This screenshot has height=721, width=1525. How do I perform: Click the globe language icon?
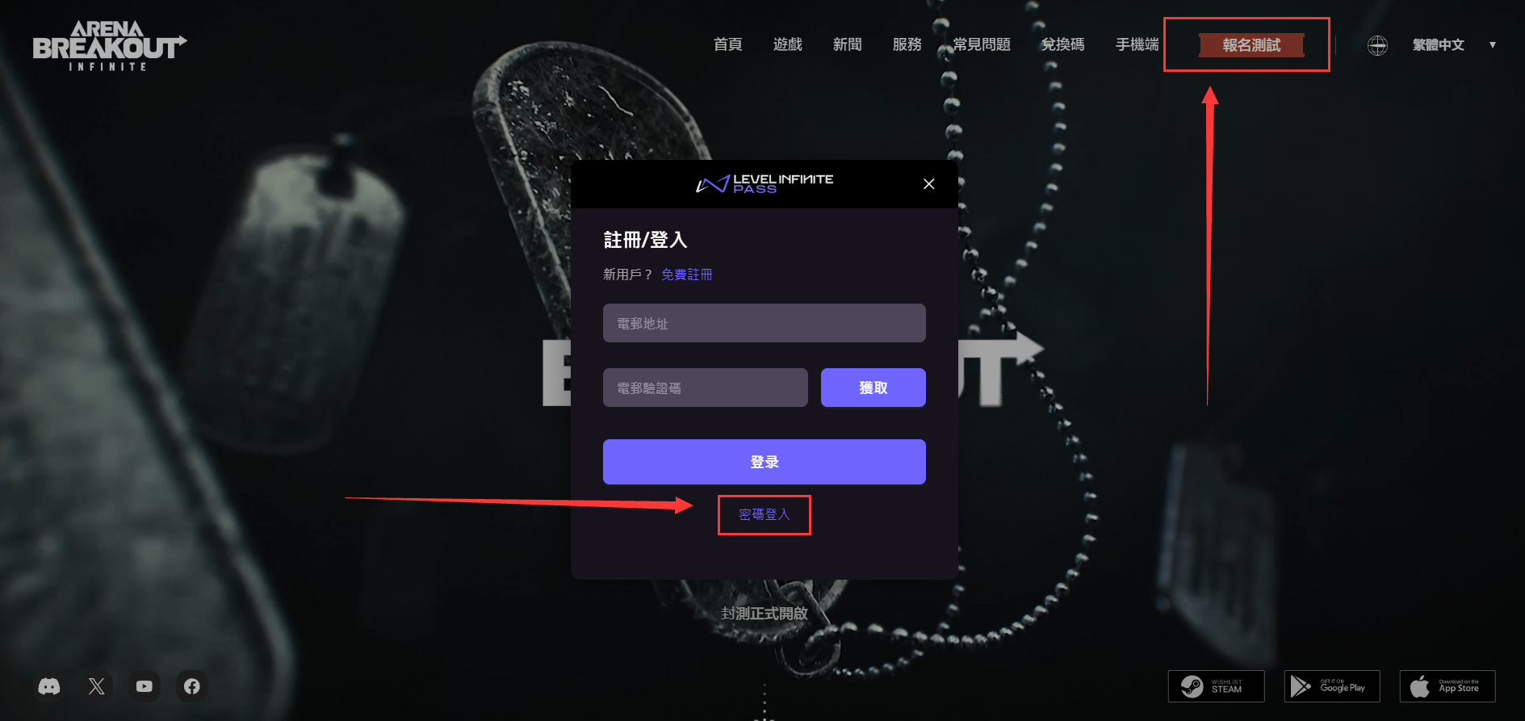pyautogui.click(x=1377, y=45)
